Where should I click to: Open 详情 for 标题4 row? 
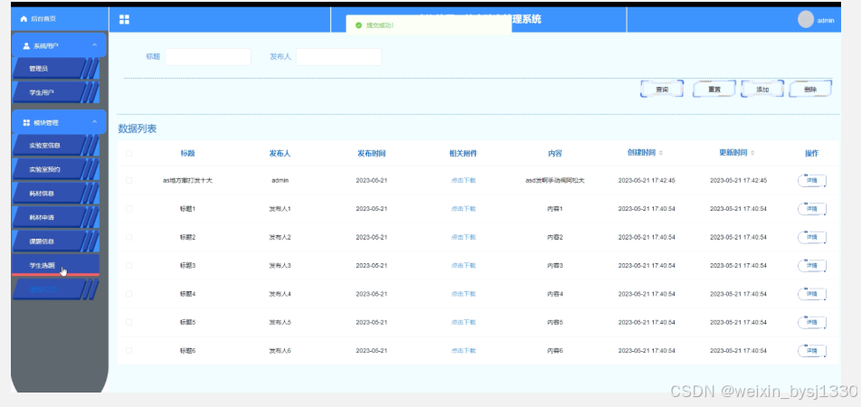812,295
